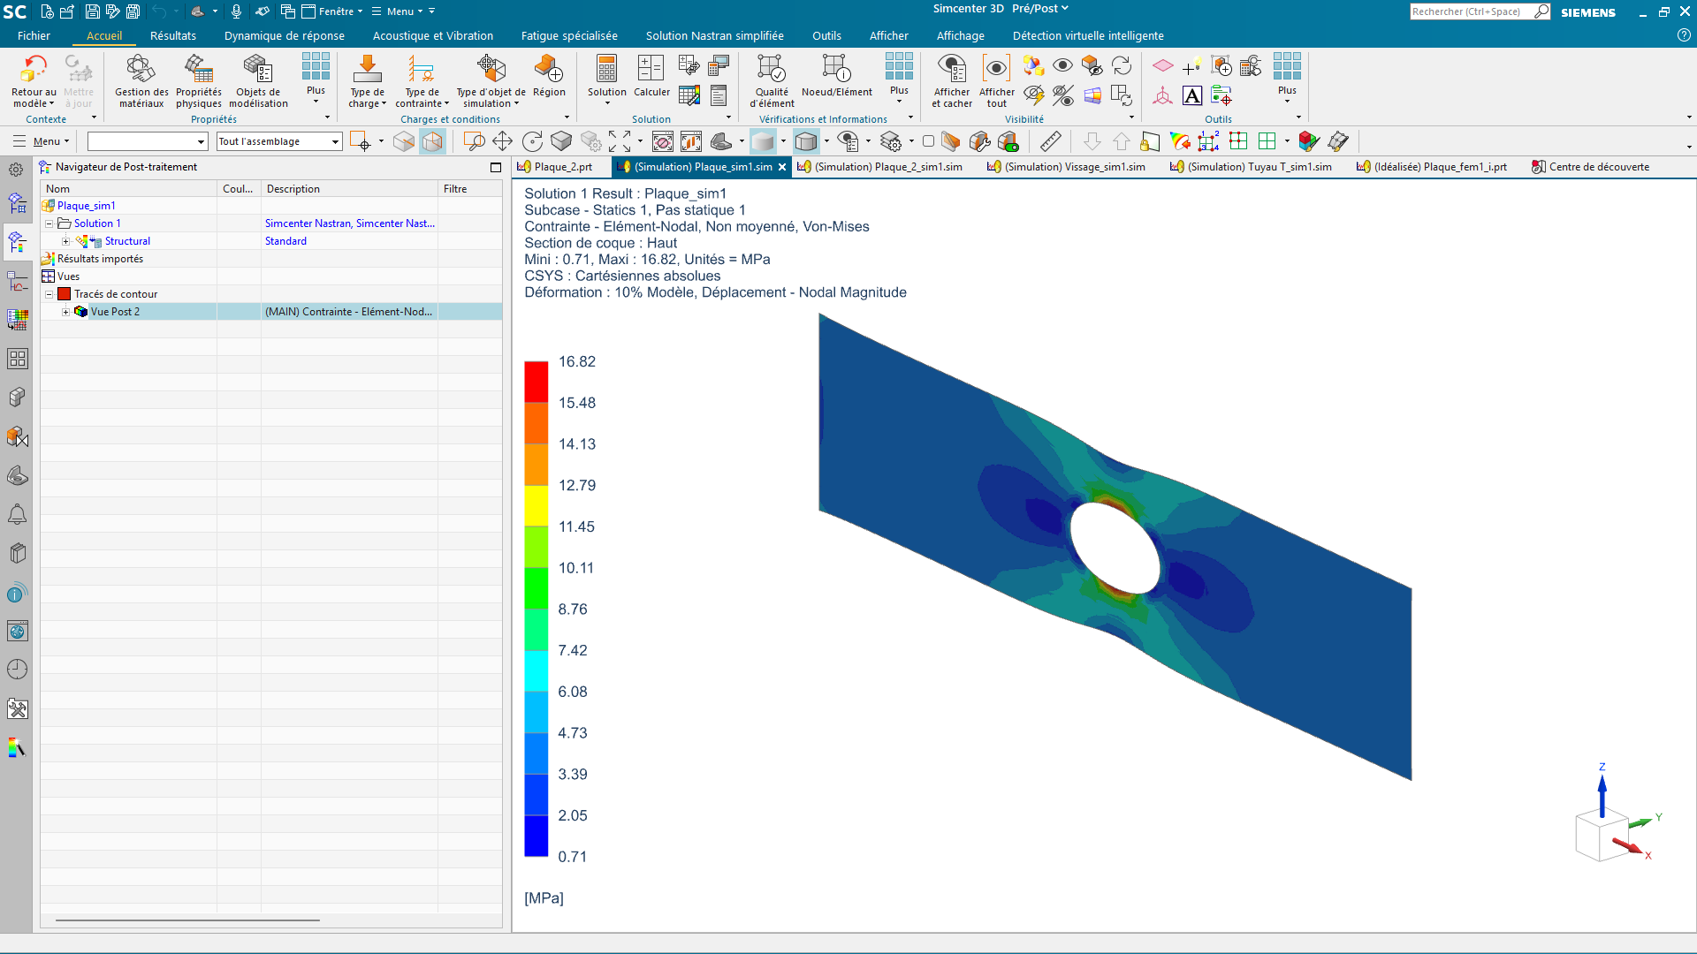Open Tout l'assemblage combo box
The image size is (1697, 954).
pos(279,141)
